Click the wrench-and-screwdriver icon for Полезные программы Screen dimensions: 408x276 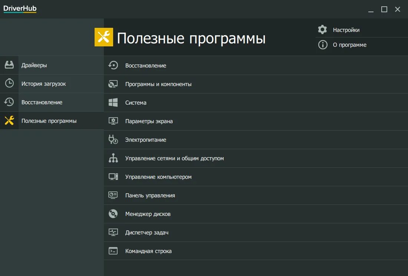pyautogui.click(x=9, y=121)
